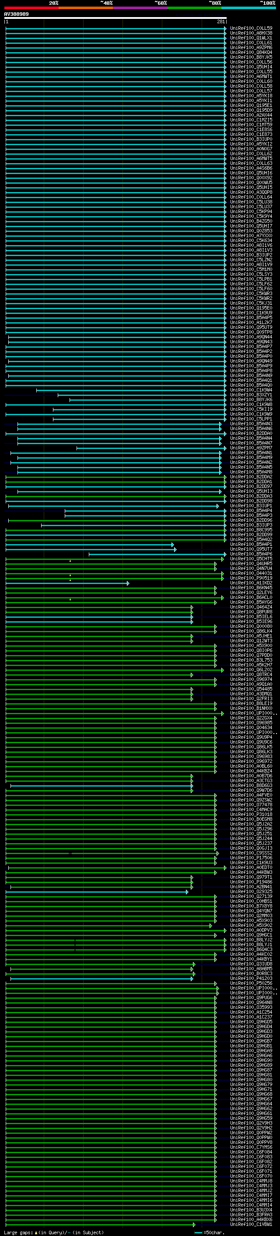Select hit label UniRef100_A5JHE1
280x1236 pixels.
(x=251, y=637)
